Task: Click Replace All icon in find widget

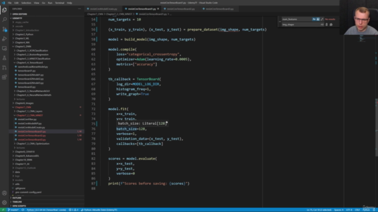Action: [331, 25]
